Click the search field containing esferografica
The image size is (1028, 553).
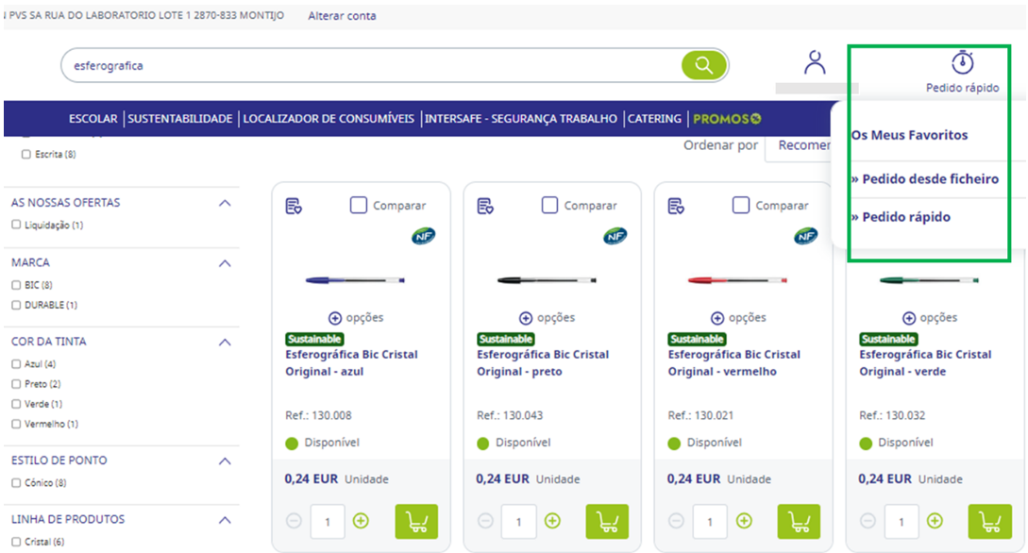pyautogui.click(x=370, y=65)
